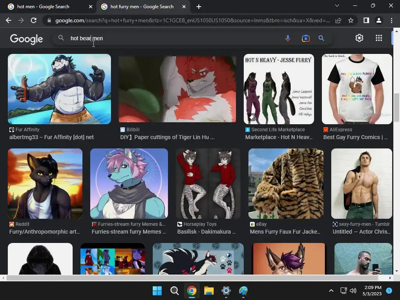400x300 pixels.
Task: Click the scroll-down arrow
Action: tap(396, 271)
